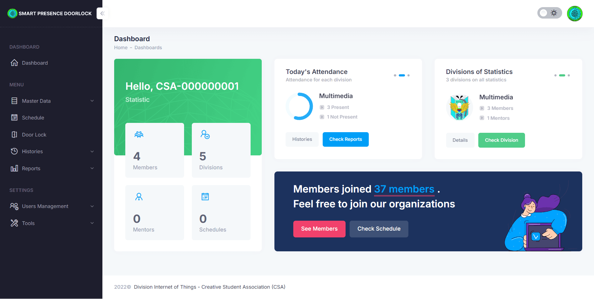This screenshot has height=299, width=594.
Task: Select first carousel dot in Today's Attendance
Action: [395, 75]
